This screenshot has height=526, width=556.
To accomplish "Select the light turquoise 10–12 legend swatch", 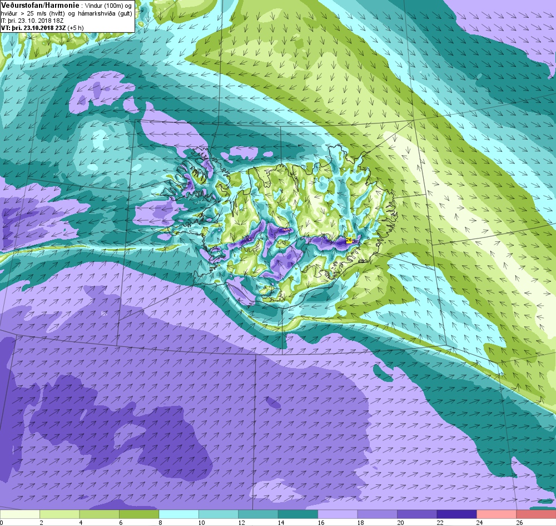I will (219, 514).
